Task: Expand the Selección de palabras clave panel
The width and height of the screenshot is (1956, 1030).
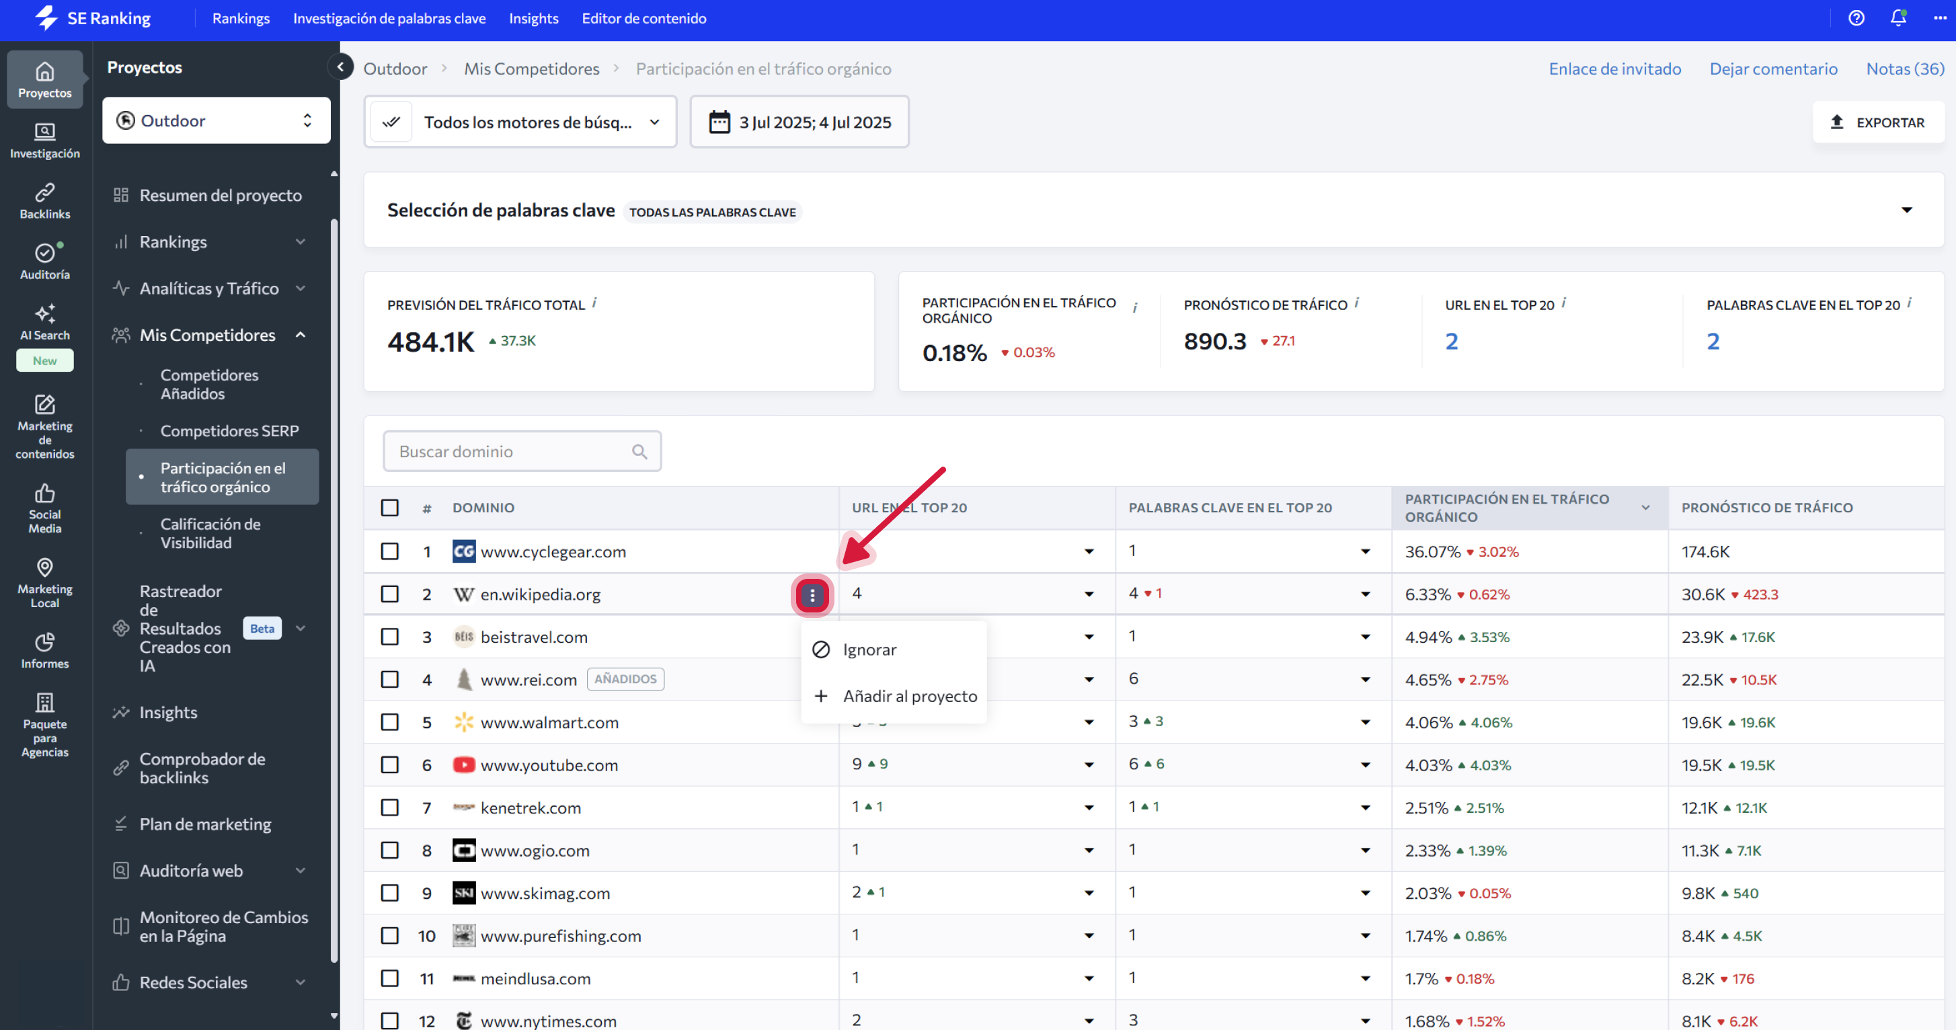Action: [1906, 210]
